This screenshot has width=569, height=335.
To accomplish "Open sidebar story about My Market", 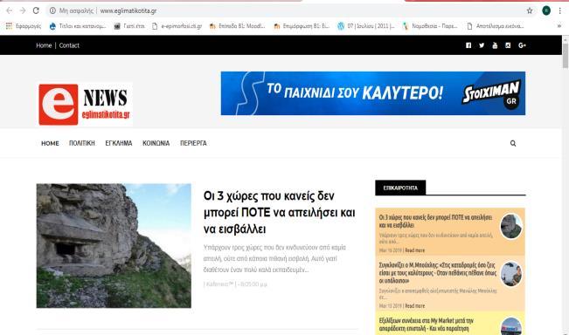I will [x=427, y=325].
